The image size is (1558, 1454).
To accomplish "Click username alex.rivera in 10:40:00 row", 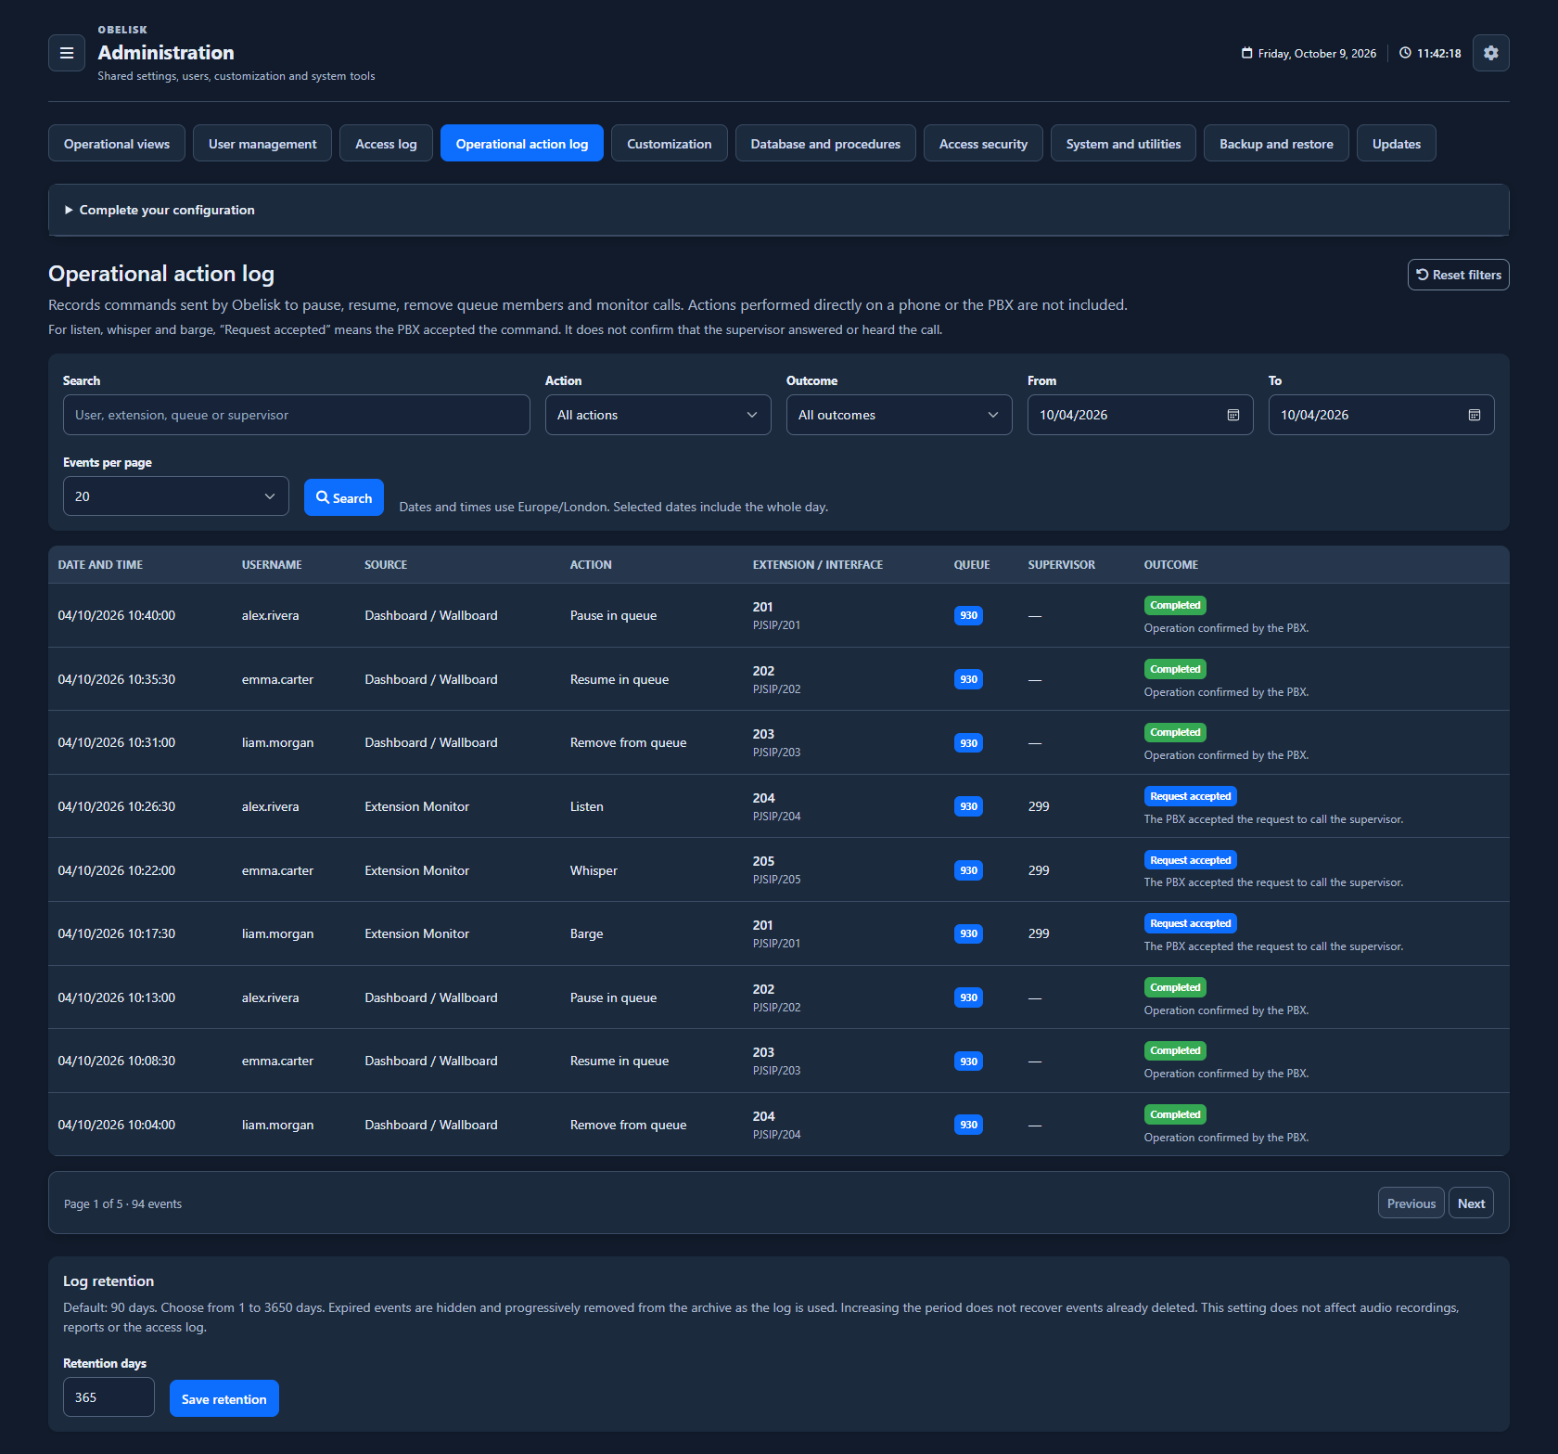I will click(270, 615).
